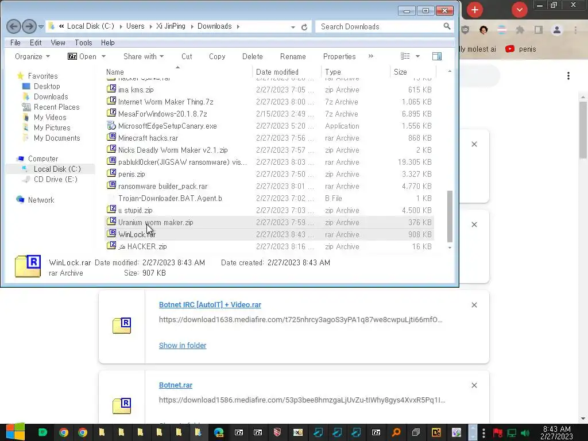Sort by the Size column header
The width and height of the screenshot is (588, 441).
[412, 72]
